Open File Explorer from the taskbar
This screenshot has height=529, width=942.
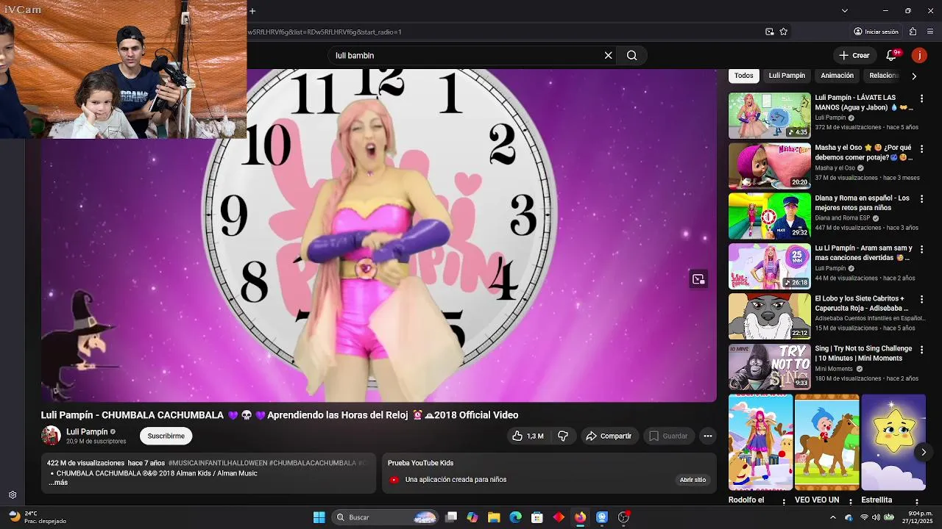[494, 517]
